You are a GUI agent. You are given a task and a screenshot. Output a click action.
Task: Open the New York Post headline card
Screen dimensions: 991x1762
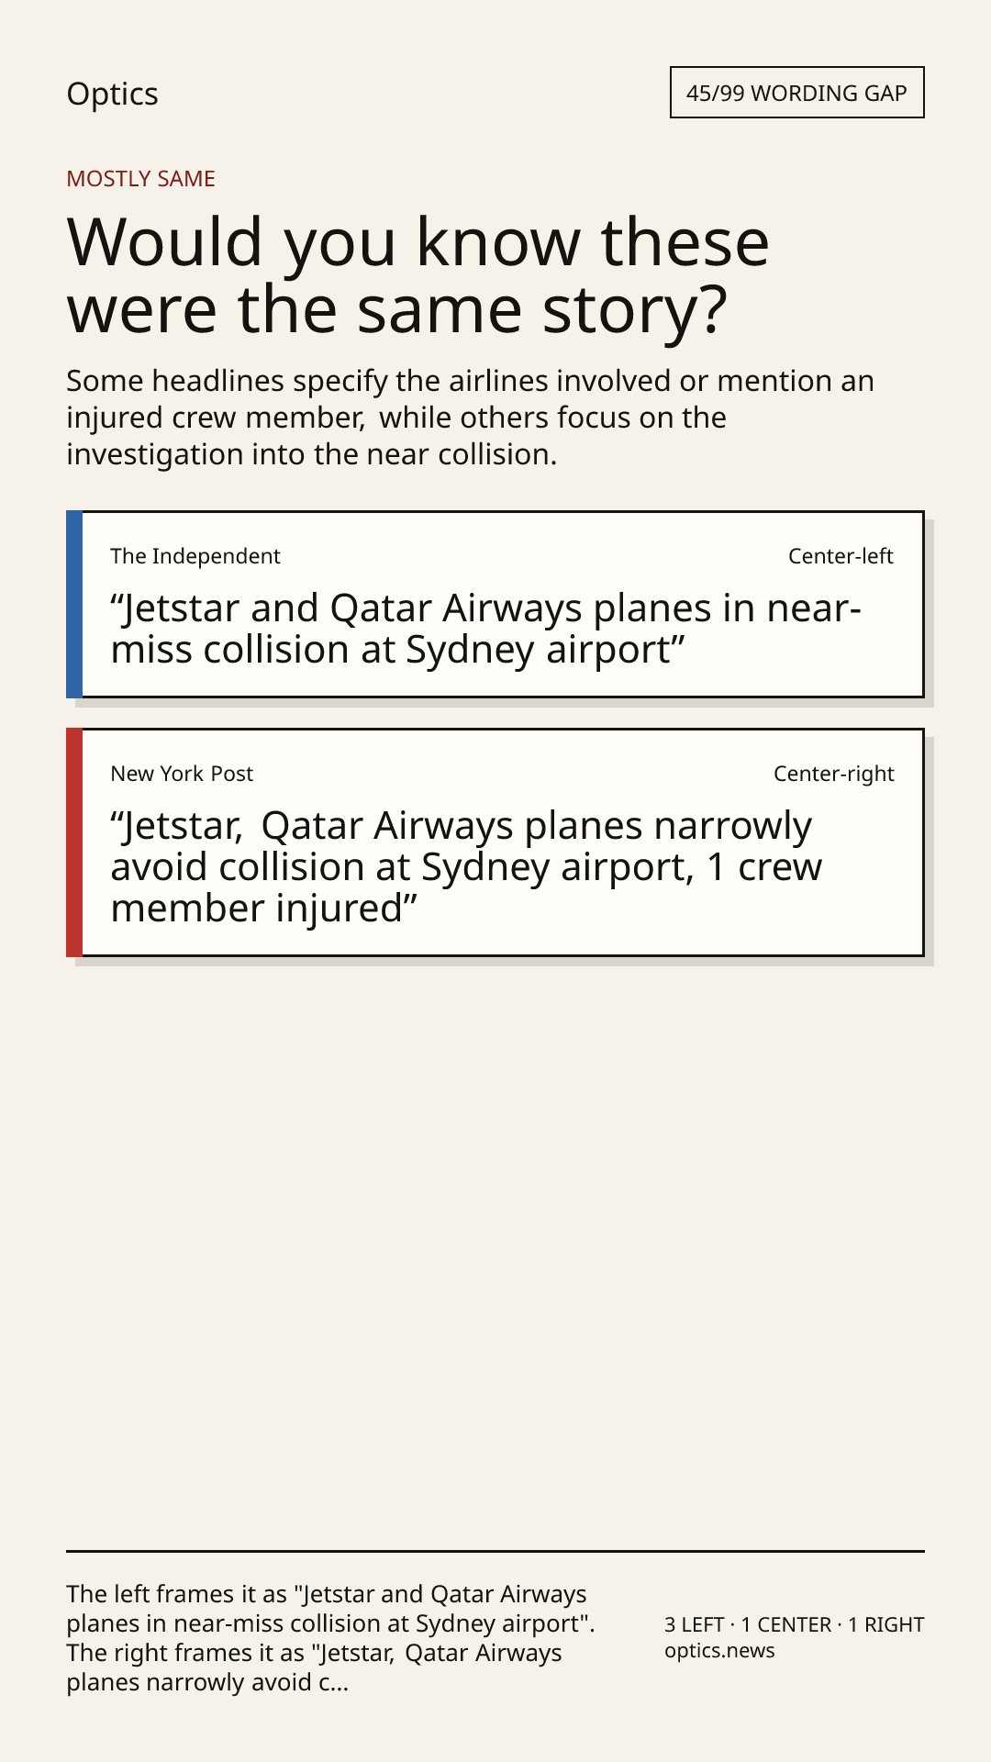[495, 842]
